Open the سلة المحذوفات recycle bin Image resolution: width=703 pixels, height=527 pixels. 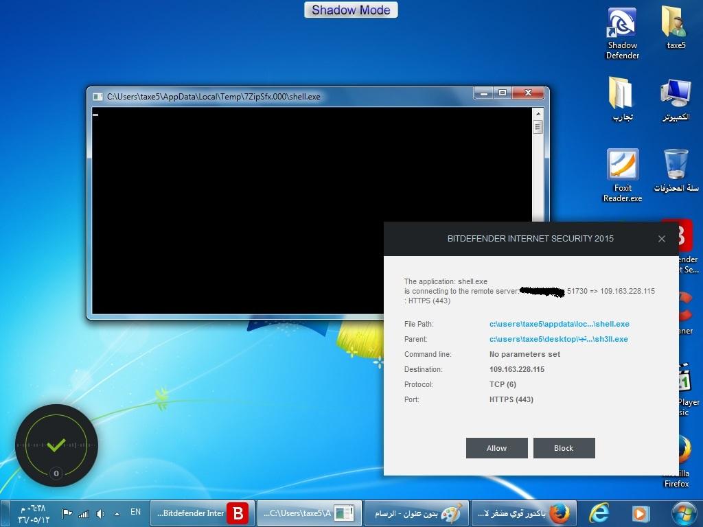pyautogui.click(x=676, y=170)
